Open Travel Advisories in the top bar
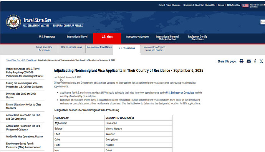 pyautogui.click(x=173, y=5)
